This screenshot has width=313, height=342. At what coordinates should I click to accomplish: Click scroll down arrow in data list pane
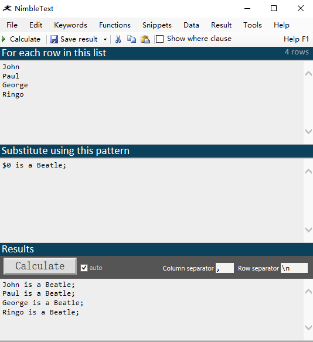pyautogui.click(x=308, y=131)
